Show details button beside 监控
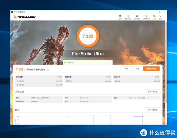Screen dimensions: 177x138 coord(153,110)
